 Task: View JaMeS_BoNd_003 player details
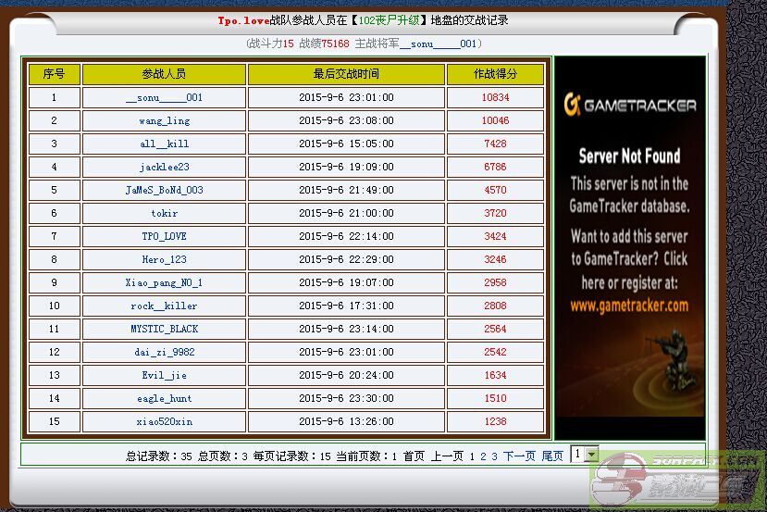pyautogui.click(x=164, y=190)
